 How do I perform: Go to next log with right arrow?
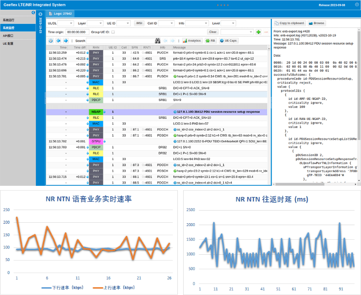(66, 41)
